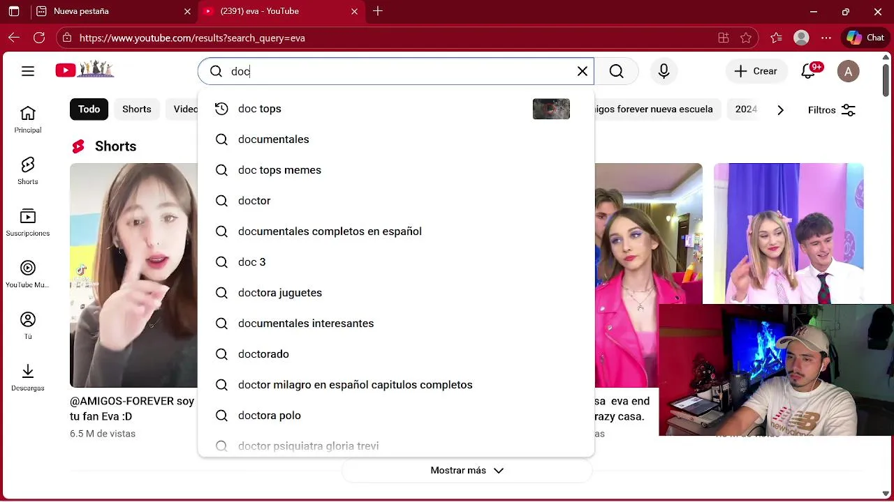Open the first Shorts video thumbnail
The width and height of the screenshot is (894, 502).
click(134, 275)
